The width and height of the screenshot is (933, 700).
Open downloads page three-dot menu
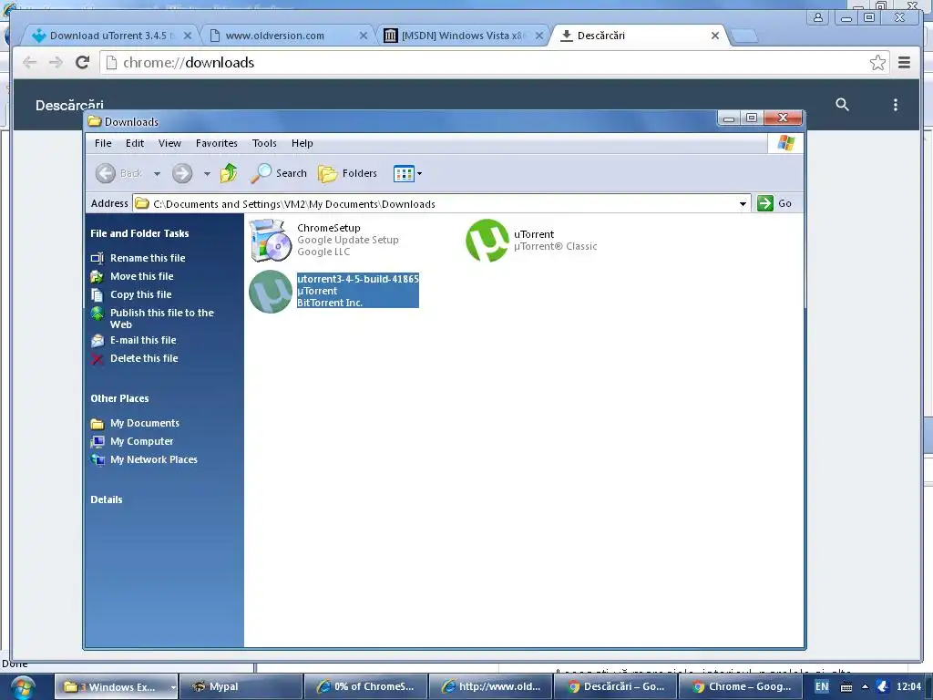tap(896, 105)
